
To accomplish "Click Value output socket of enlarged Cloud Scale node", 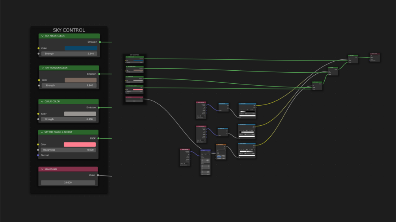I will click(x=98, y=175).
